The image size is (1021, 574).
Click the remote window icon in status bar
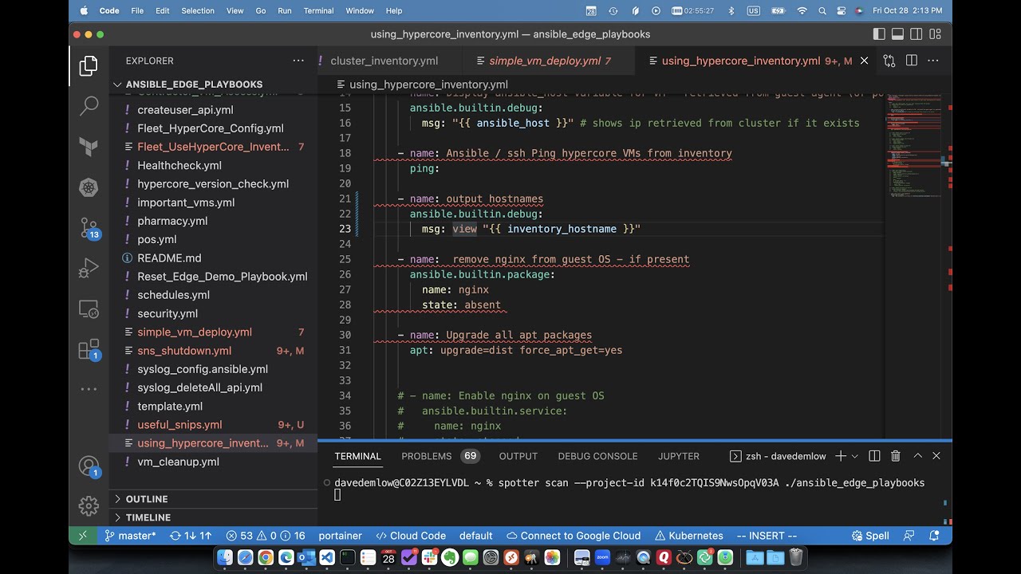point(82,536)
